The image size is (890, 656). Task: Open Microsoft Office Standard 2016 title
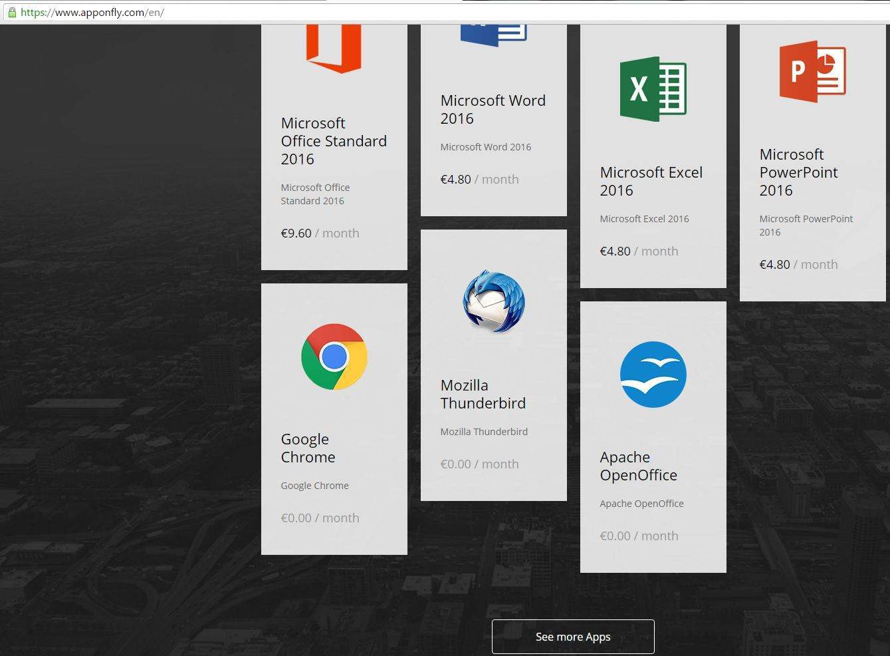click(334, 141)
